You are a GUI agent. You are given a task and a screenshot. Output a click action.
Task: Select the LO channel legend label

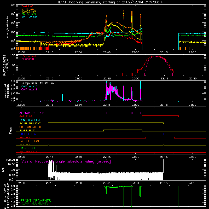pos(29,56)
